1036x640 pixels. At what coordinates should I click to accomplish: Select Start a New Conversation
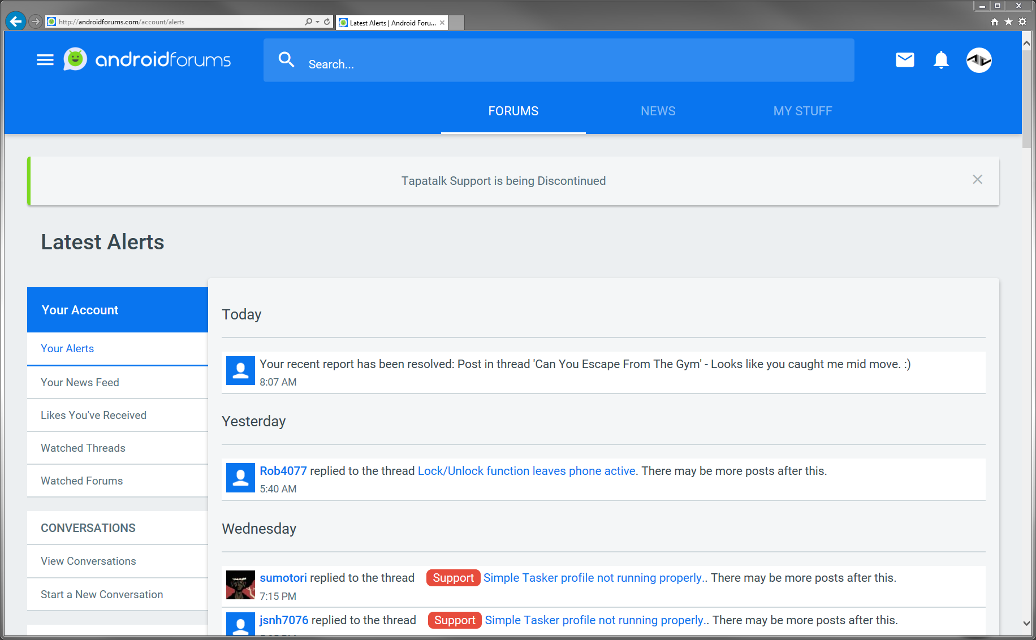pos(102,594)
